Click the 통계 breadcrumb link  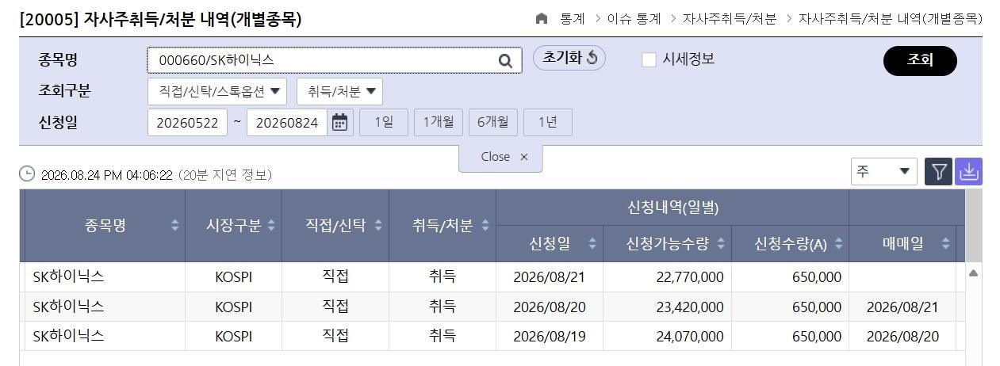click(x=573, y=18)
